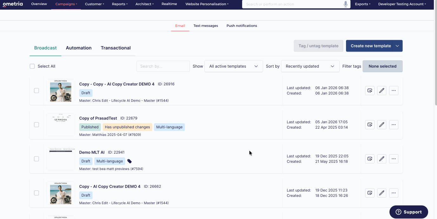This screenshot has width=437, height=219.
Task: Click thumbnail of template ID 26662
Action: click(x=61, y=193)
